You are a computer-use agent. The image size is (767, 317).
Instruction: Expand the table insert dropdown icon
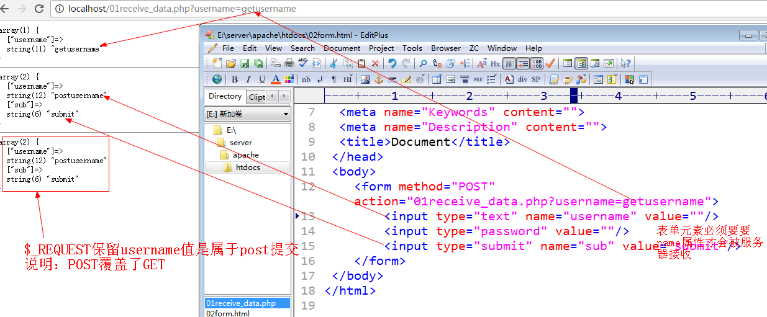(437, 79)
